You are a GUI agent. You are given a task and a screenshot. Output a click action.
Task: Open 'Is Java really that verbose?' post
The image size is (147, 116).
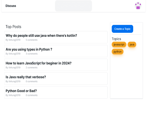26,77
